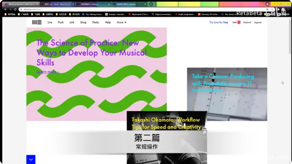292x164 pixels.
Task: Click the browser back arrow
Action: (x=5, y=9)
